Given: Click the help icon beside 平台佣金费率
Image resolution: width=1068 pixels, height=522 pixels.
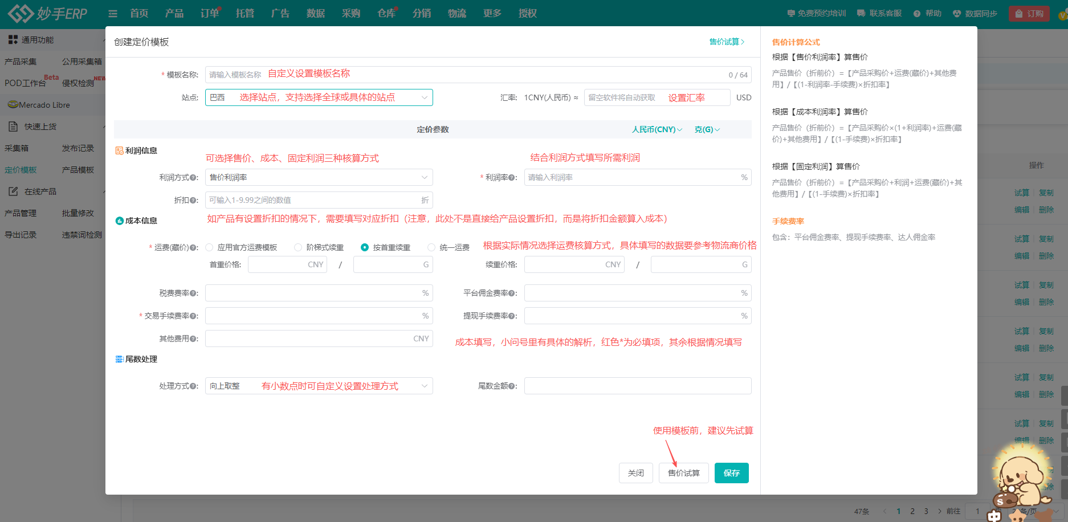Looking at the screenshot, I should (x=513, y=293).
